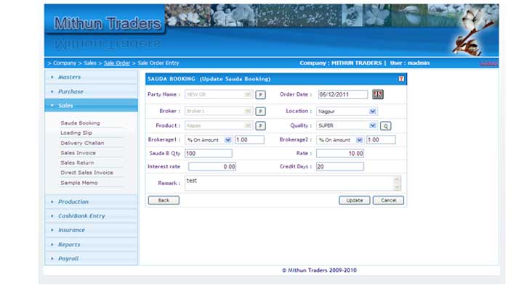Click the Mithun Traders logo title
The height and width of the screenshot is (285, 532).
point(108,23)
